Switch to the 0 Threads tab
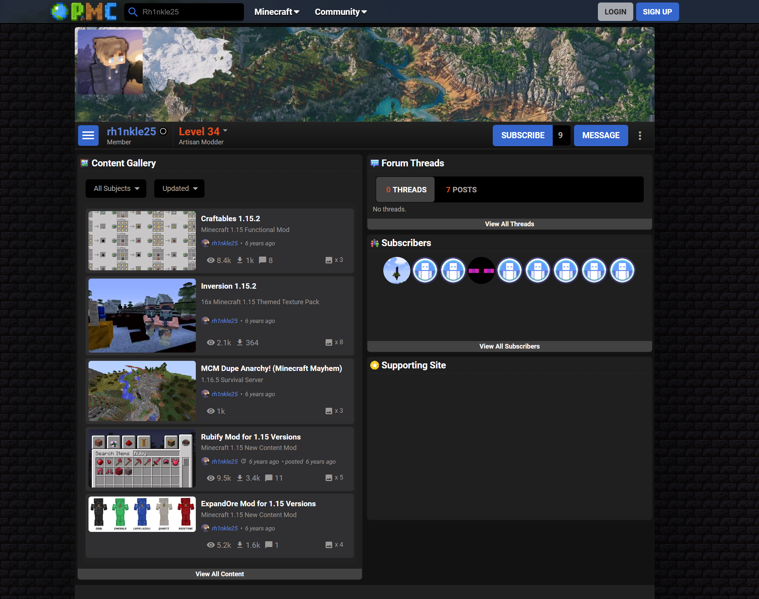The image size is (759, 599). coord(405,189)
